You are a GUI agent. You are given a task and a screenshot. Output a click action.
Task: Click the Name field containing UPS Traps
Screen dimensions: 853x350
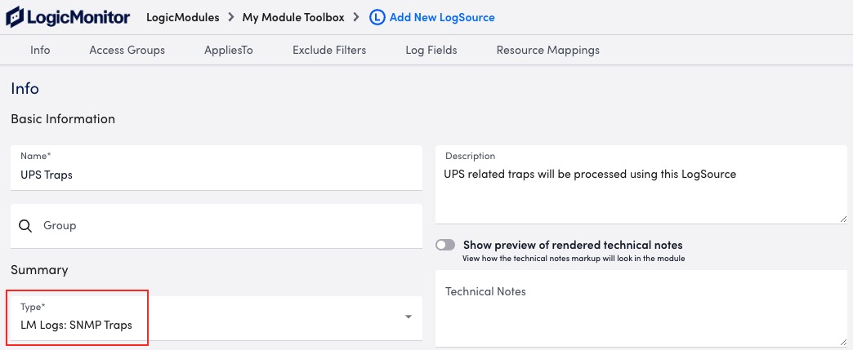click(x=217, y=168)
